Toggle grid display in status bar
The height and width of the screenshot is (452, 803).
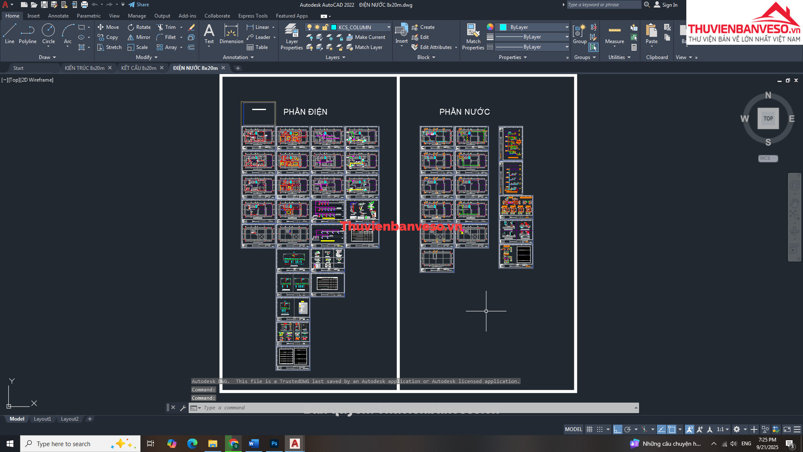(589, 429)
